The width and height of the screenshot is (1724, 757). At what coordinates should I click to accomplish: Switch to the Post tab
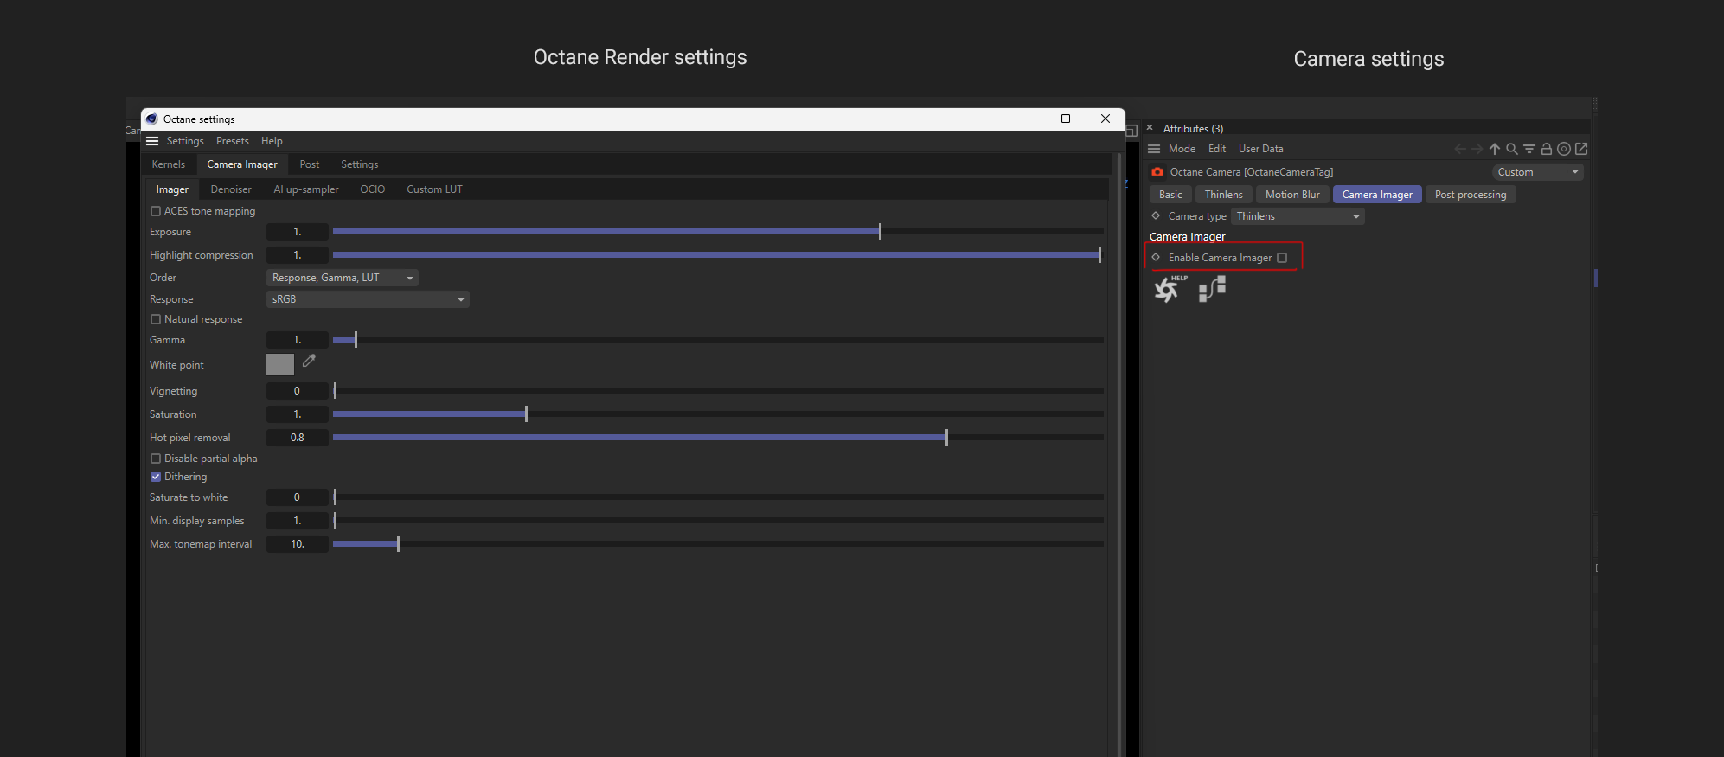(310, 164)
